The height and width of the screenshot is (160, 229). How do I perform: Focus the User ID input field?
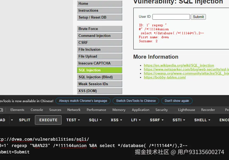[x=171, y=17]
